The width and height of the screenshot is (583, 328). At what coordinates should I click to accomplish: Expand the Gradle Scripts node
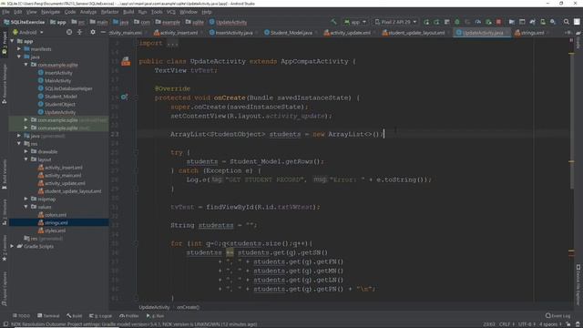click(12, 246)
